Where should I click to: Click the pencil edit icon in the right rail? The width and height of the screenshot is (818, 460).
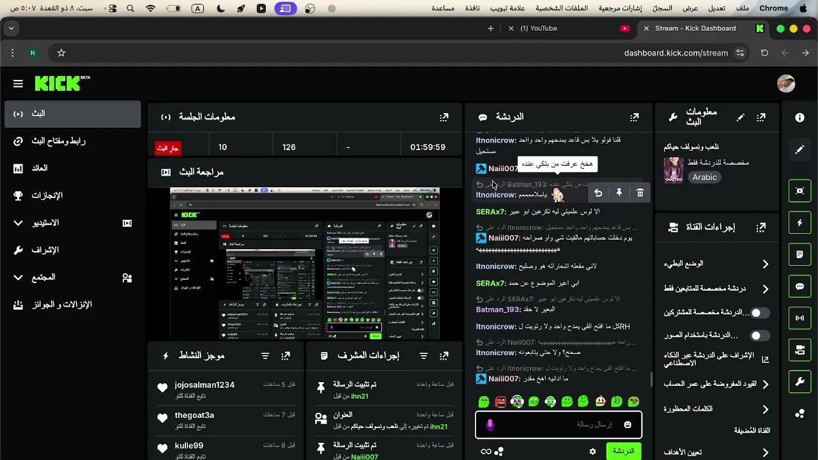click(799, 149)
